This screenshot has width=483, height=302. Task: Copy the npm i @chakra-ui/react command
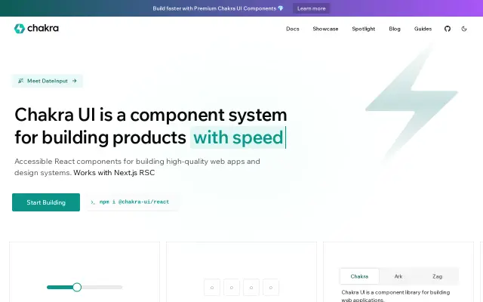click(x=133, y=202)
